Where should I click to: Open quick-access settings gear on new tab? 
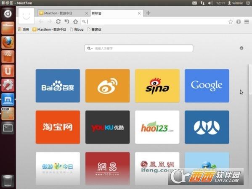[x=241, y=48]
